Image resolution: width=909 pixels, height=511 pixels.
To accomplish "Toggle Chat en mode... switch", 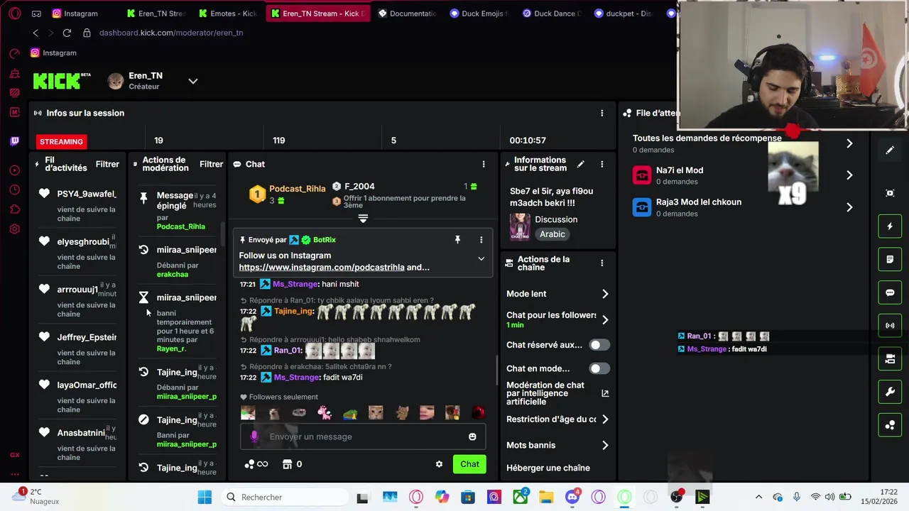I will point(599,368).
